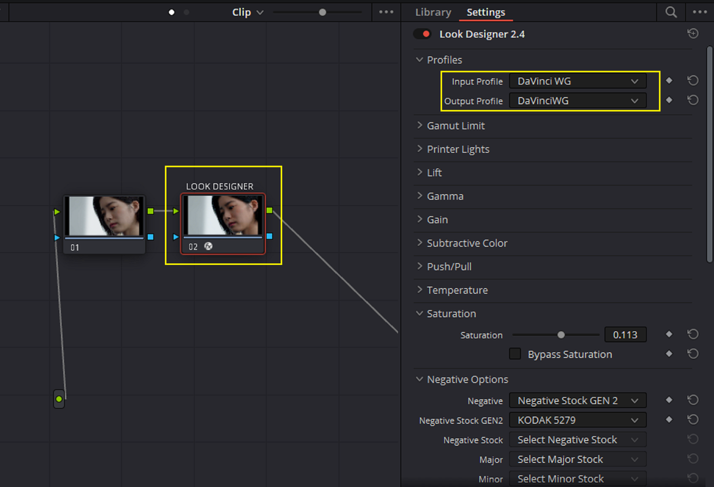The height and width of the screenshot is (487, 714).
Task: Open the Output Profile dropdown
Action: click(577, 101)
